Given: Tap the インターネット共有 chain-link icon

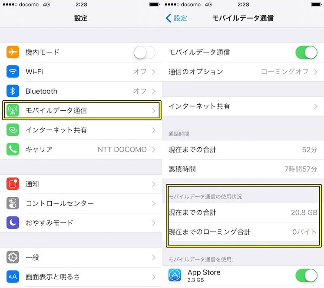Looking at the screenshot, I should pos(13,130).
